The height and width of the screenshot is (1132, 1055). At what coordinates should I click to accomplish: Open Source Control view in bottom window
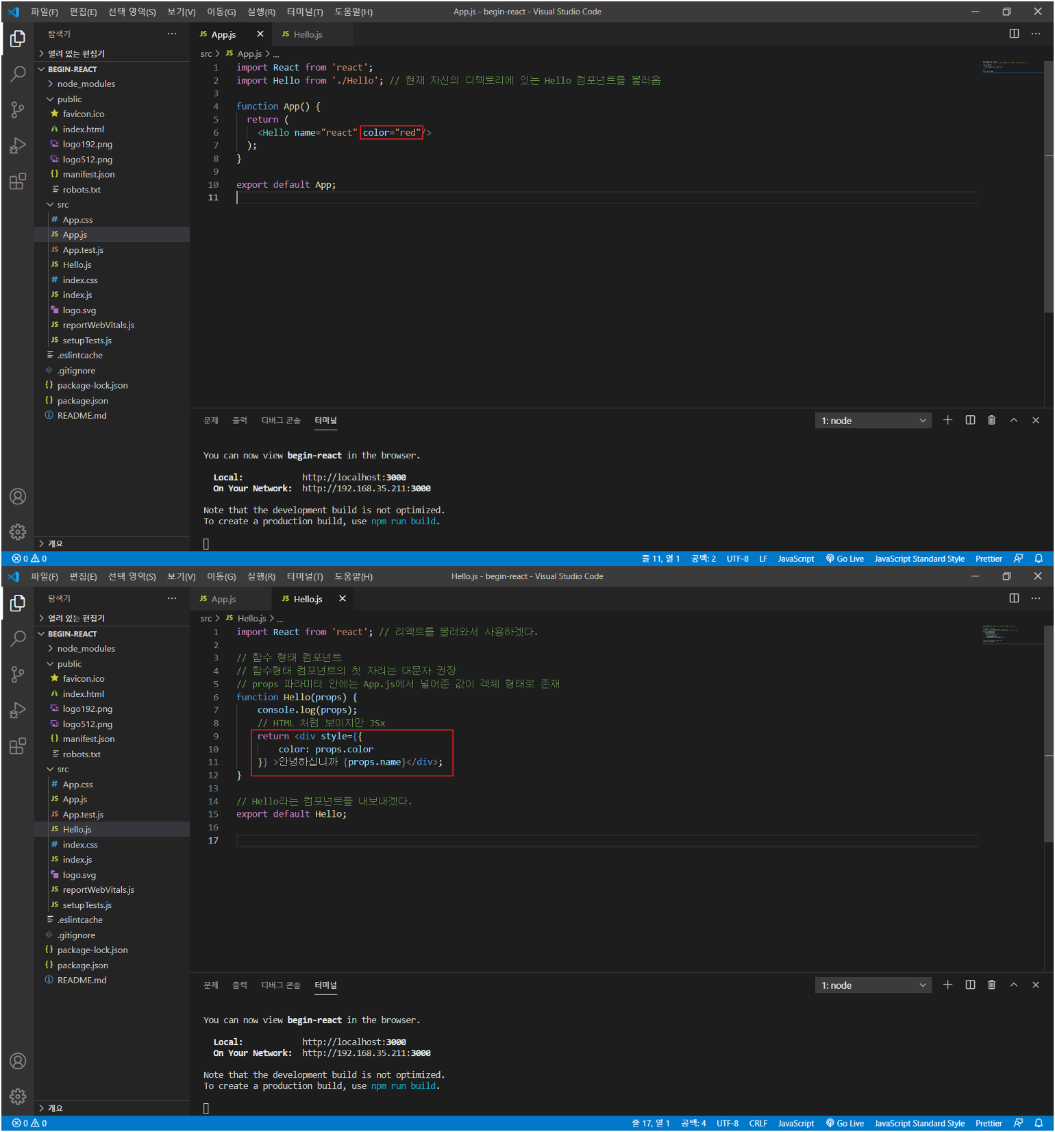[x=18, y=674]
